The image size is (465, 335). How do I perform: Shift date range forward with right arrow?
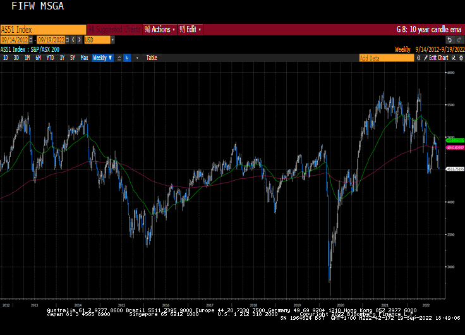[79, 40]
